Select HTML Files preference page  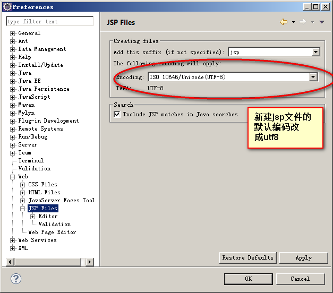[x=44, y=192]
